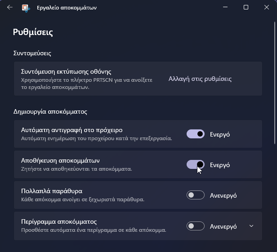Select the Πολλαπλά παράθυρα setting title
Screen dimensions: 277x252
(52, 191)
